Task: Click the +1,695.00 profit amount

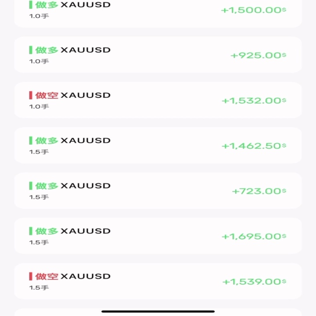Action: (254, 236)
